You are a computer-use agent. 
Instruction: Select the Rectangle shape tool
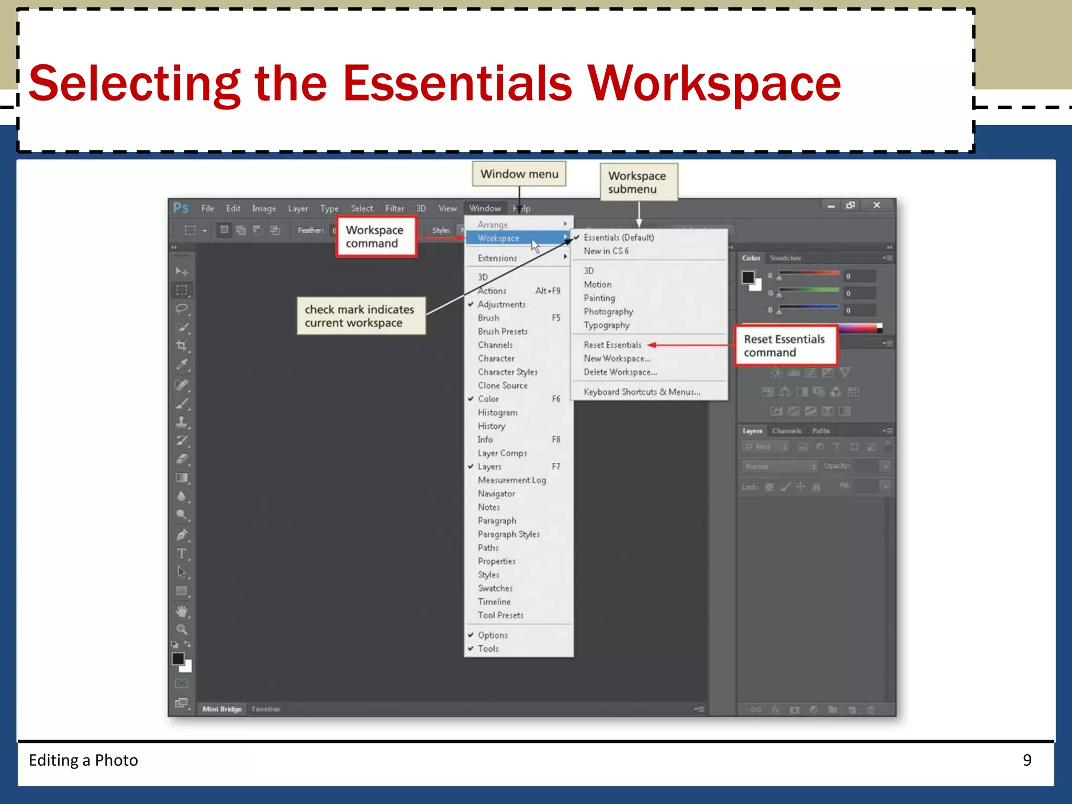click(182, 591)
